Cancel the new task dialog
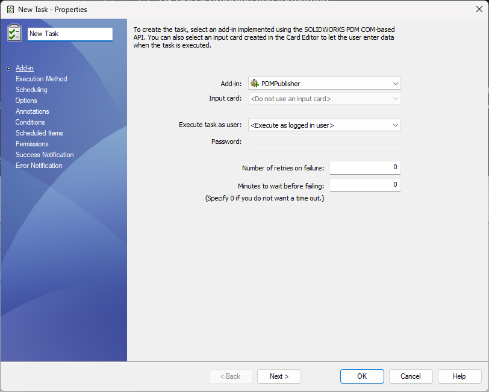The width and height of the screenshot is (489, 392). point(411,376)
